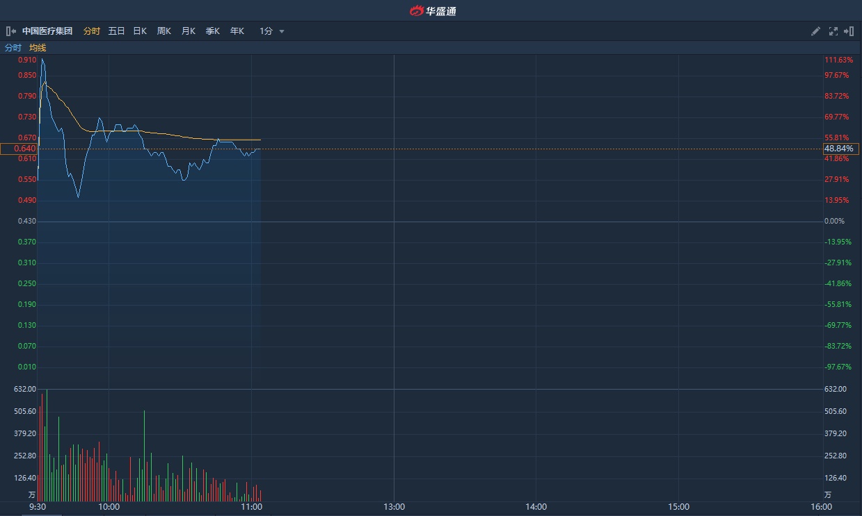Show the 月K monthly chart

[189, 31]
